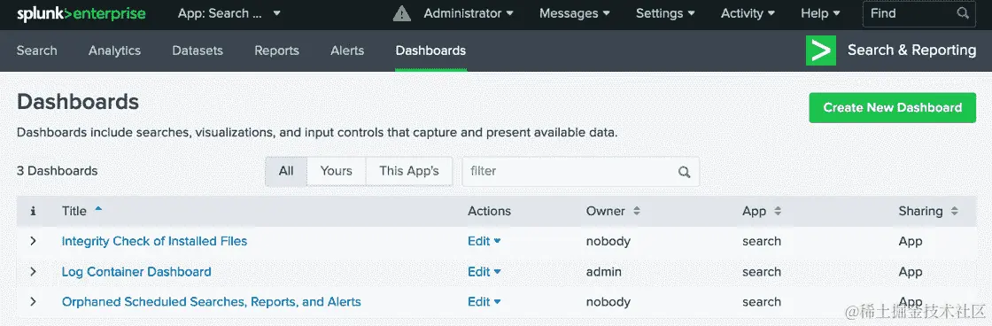Go to the Reports tab
The image size is (992, 326).
pyautogui.click(x=276, y=50)
